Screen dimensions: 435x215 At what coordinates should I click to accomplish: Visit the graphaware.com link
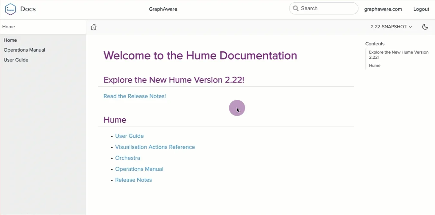coord(383,9)
